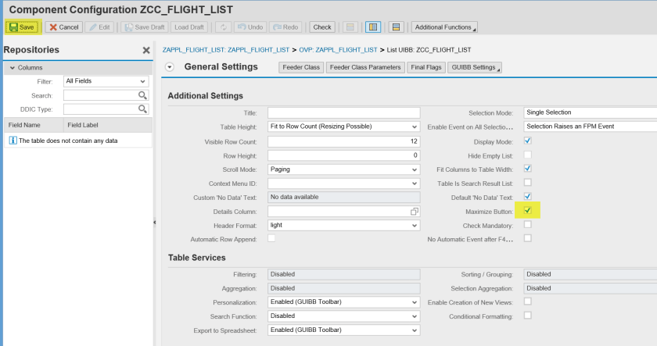
Task: Click the DDIC Type search icon
Action: pyautogui.click(x=143, y=109)
